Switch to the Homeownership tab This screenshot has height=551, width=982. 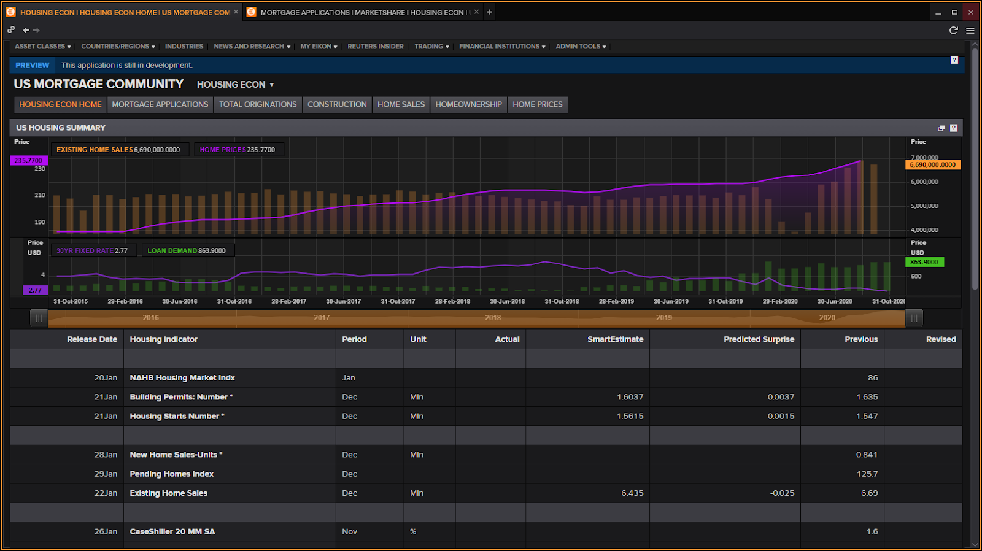coord(468,104)
